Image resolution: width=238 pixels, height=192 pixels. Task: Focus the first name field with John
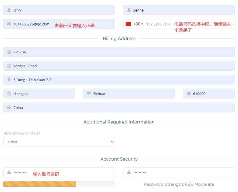[59, 10]
